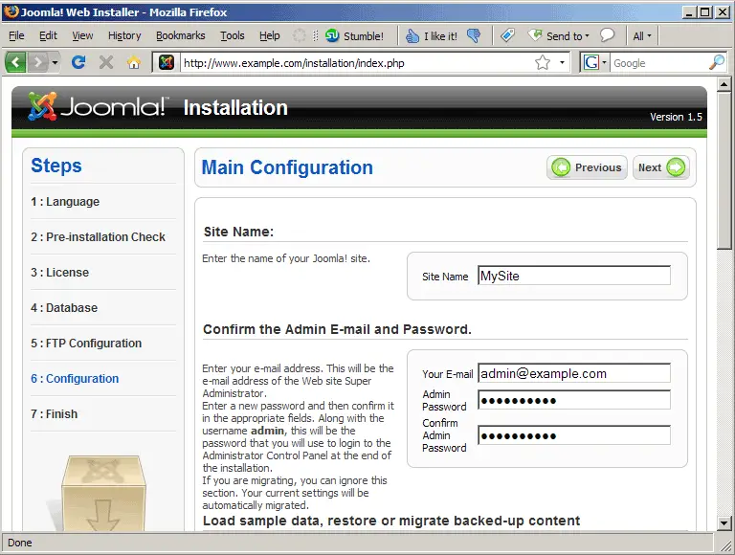Image resolution: width=735 pixels, height=555 pixels.
Task: Click the I like it! thumbs up
Action: (432, 36)
